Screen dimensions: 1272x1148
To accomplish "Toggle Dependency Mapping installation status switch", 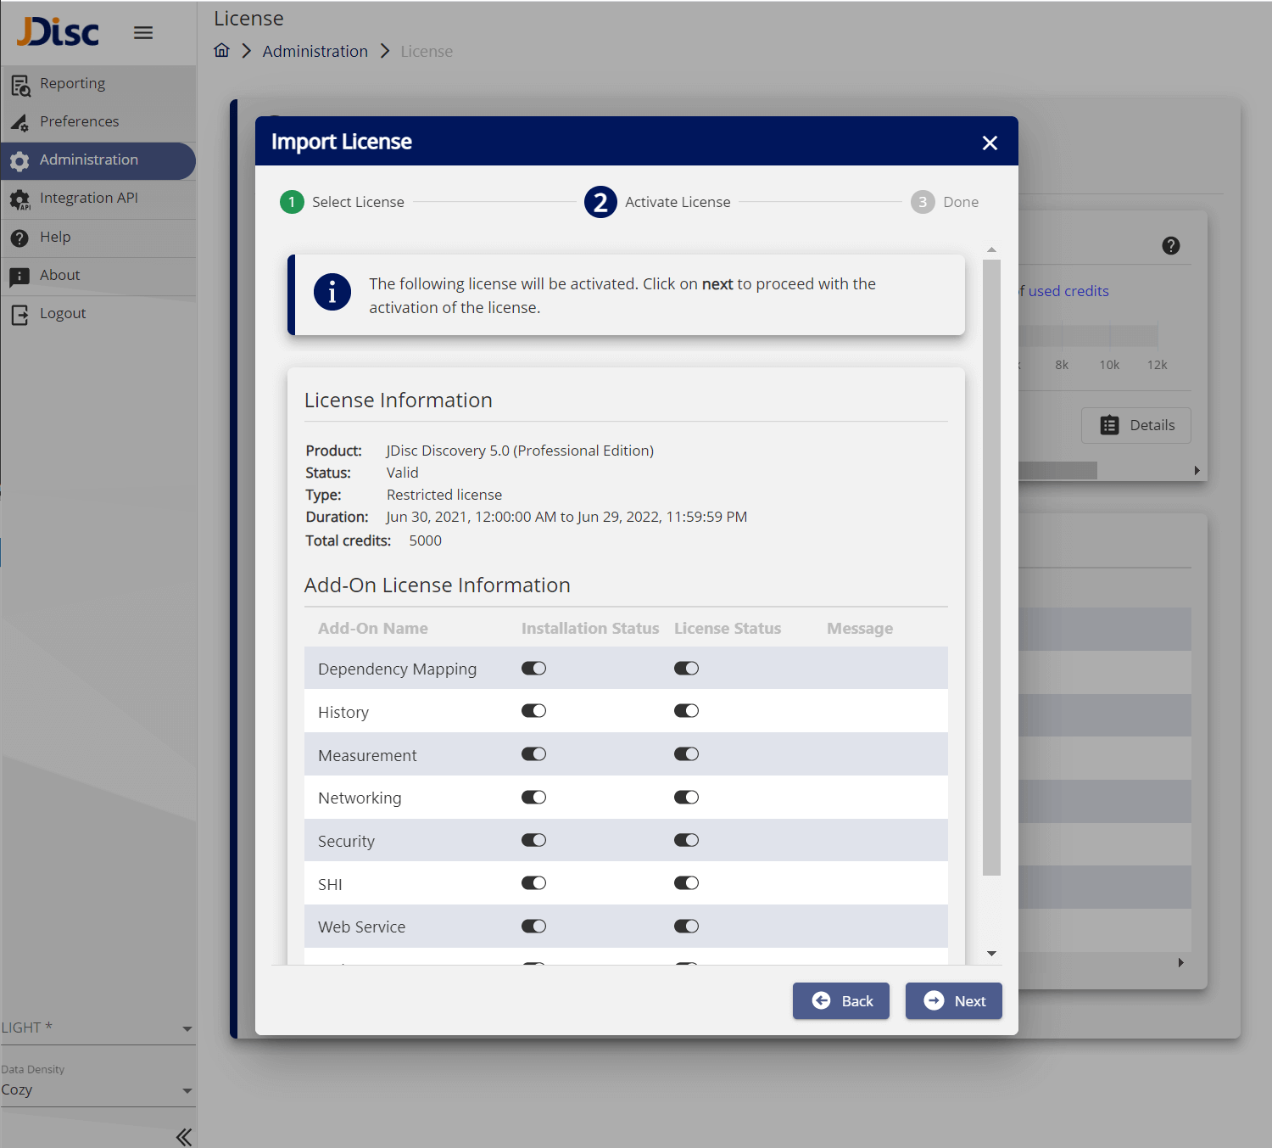I will [x=533, y=669].
